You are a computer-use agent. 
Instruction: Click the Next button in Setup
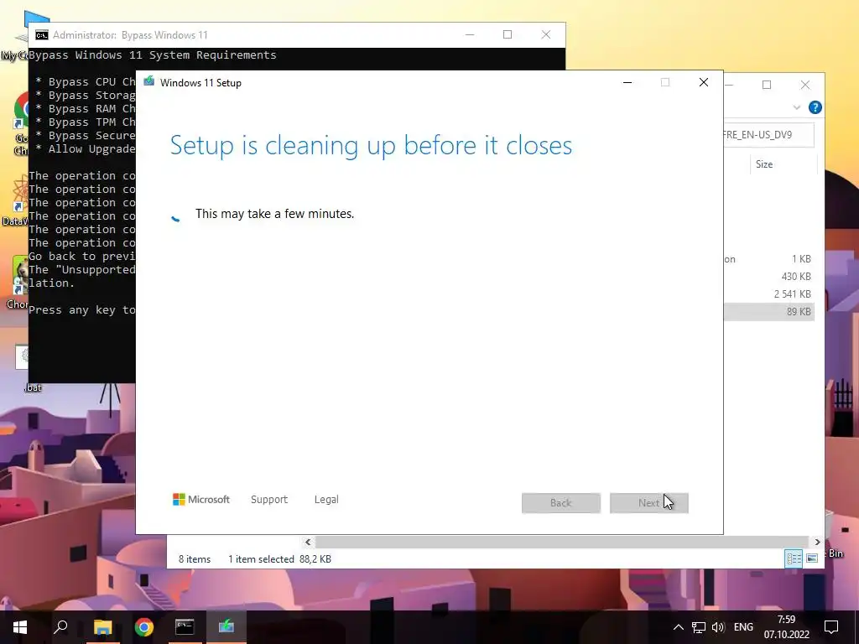pos(649,503)
